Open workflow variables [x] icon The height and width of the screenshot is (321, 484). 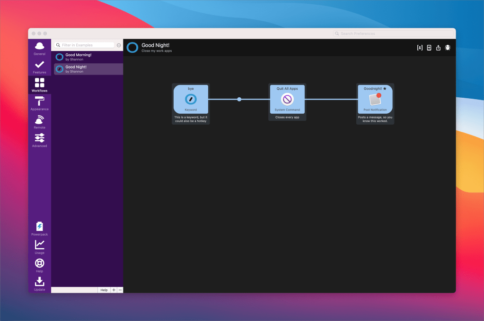420,48
